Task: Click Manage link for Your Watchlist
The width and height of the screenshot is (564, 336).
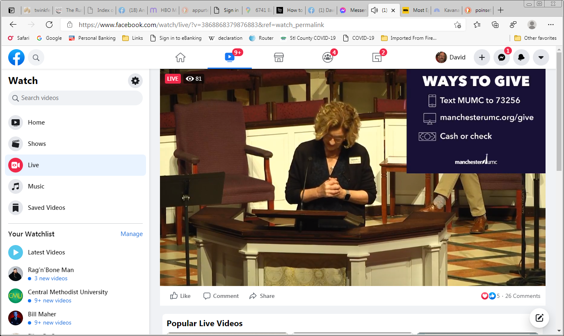Action: 132,234
